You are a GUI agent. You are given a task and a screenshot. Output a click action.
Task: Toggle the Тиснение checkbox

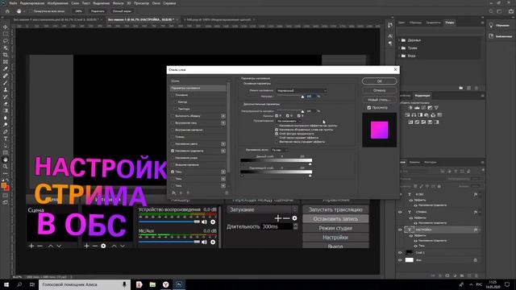[173, 95]
